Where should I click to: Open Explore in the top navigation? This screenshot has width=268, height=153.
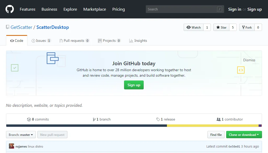pos(70,9)
